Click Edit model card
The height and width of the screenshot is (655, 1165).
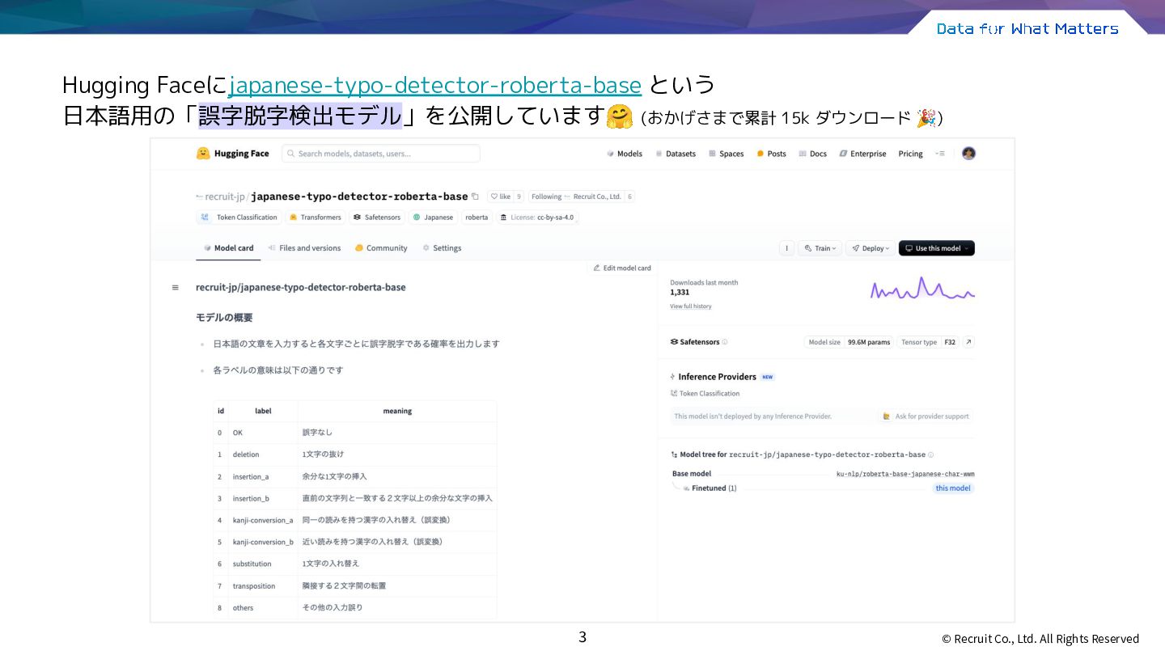621,268
